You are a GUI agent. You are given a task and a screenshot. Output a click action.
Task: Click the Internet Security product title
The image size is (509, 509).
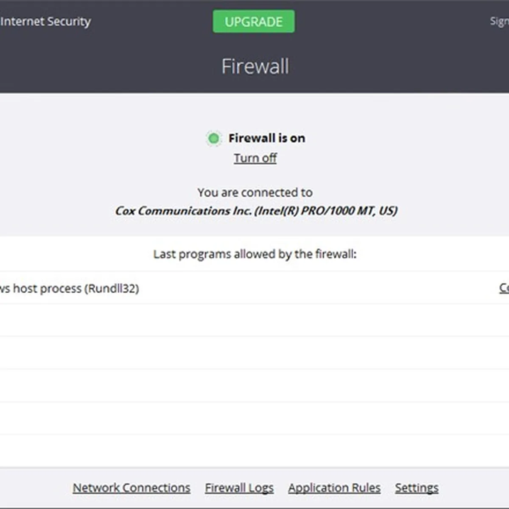pos(46,21)
